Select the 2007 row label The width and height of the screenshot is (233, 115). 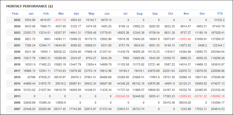pyautogui.click(x=17, y=109)
